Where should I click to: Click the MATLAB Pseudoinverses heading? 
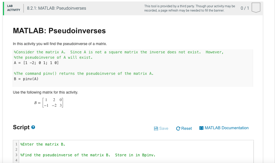(x=59, y=31)
